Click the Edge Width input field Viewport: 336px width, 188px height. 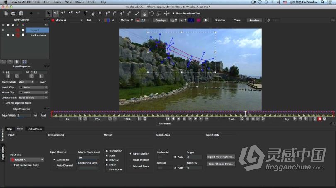(24, 115)
